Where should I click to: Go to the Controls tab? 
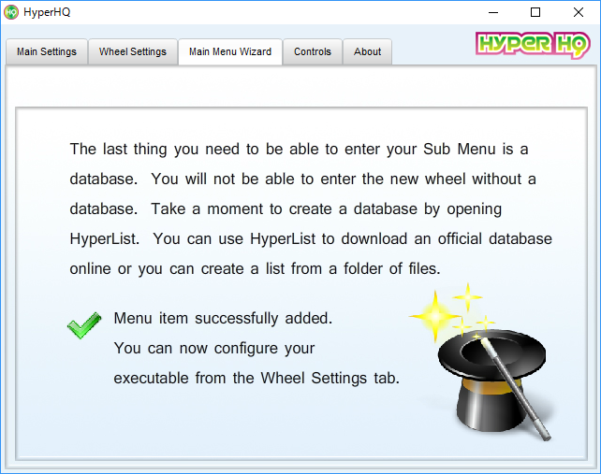(x=313, y=51)
